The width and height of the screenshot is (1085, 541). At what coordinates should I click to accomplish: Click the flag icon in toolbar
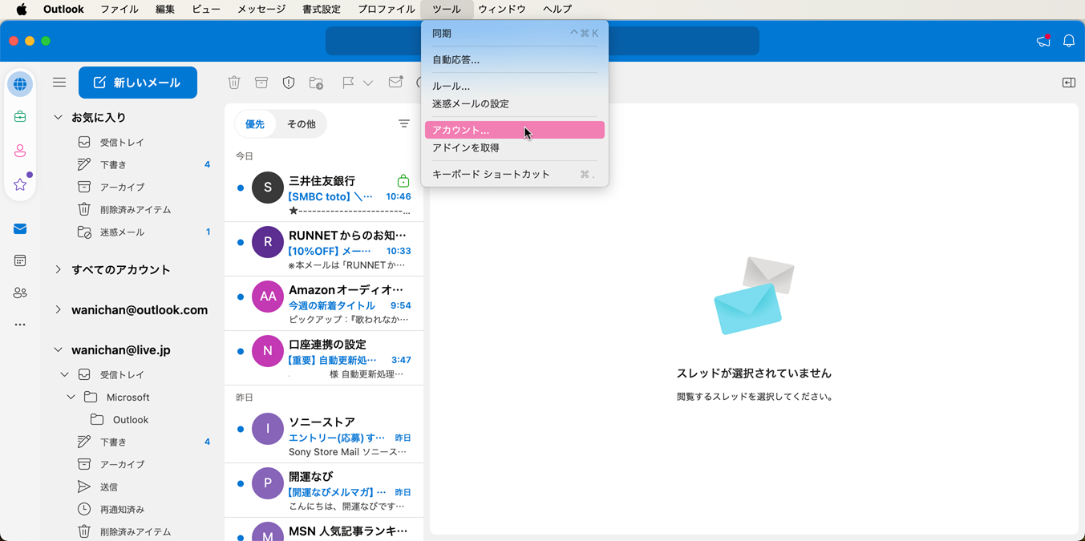pos(348,83)
